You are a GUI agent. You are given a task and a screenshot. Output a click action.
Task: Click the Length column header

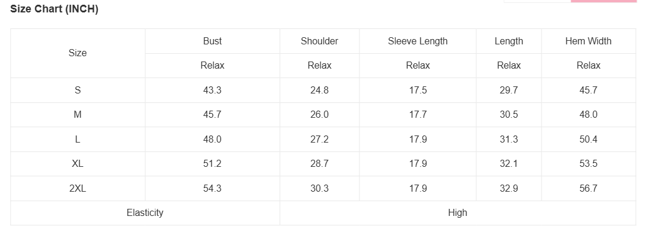pos(509,41)
